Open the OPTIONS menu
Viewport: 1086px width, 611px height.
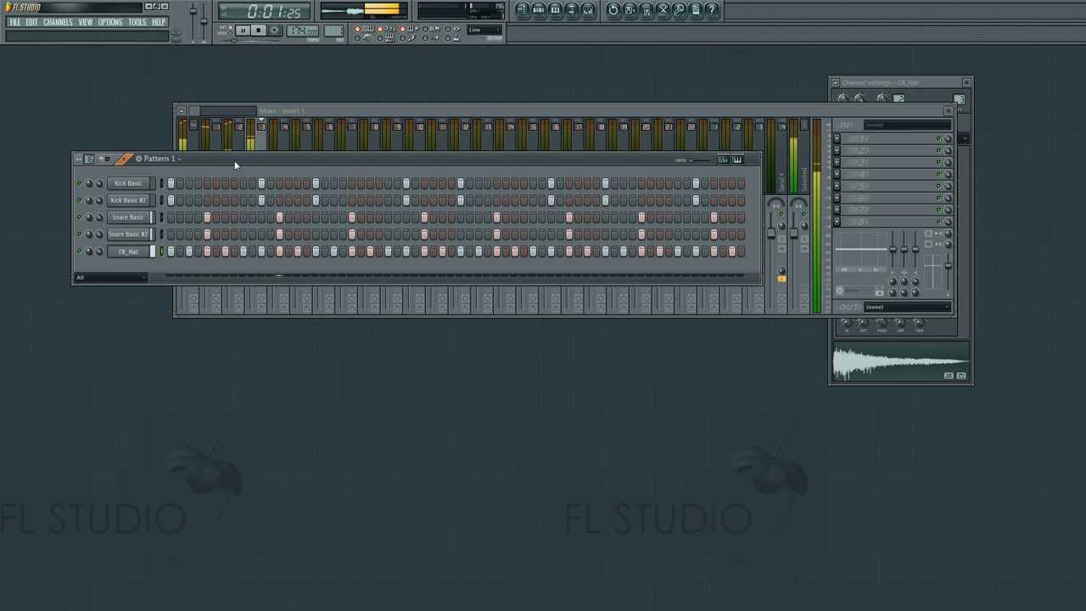point(110,22)
